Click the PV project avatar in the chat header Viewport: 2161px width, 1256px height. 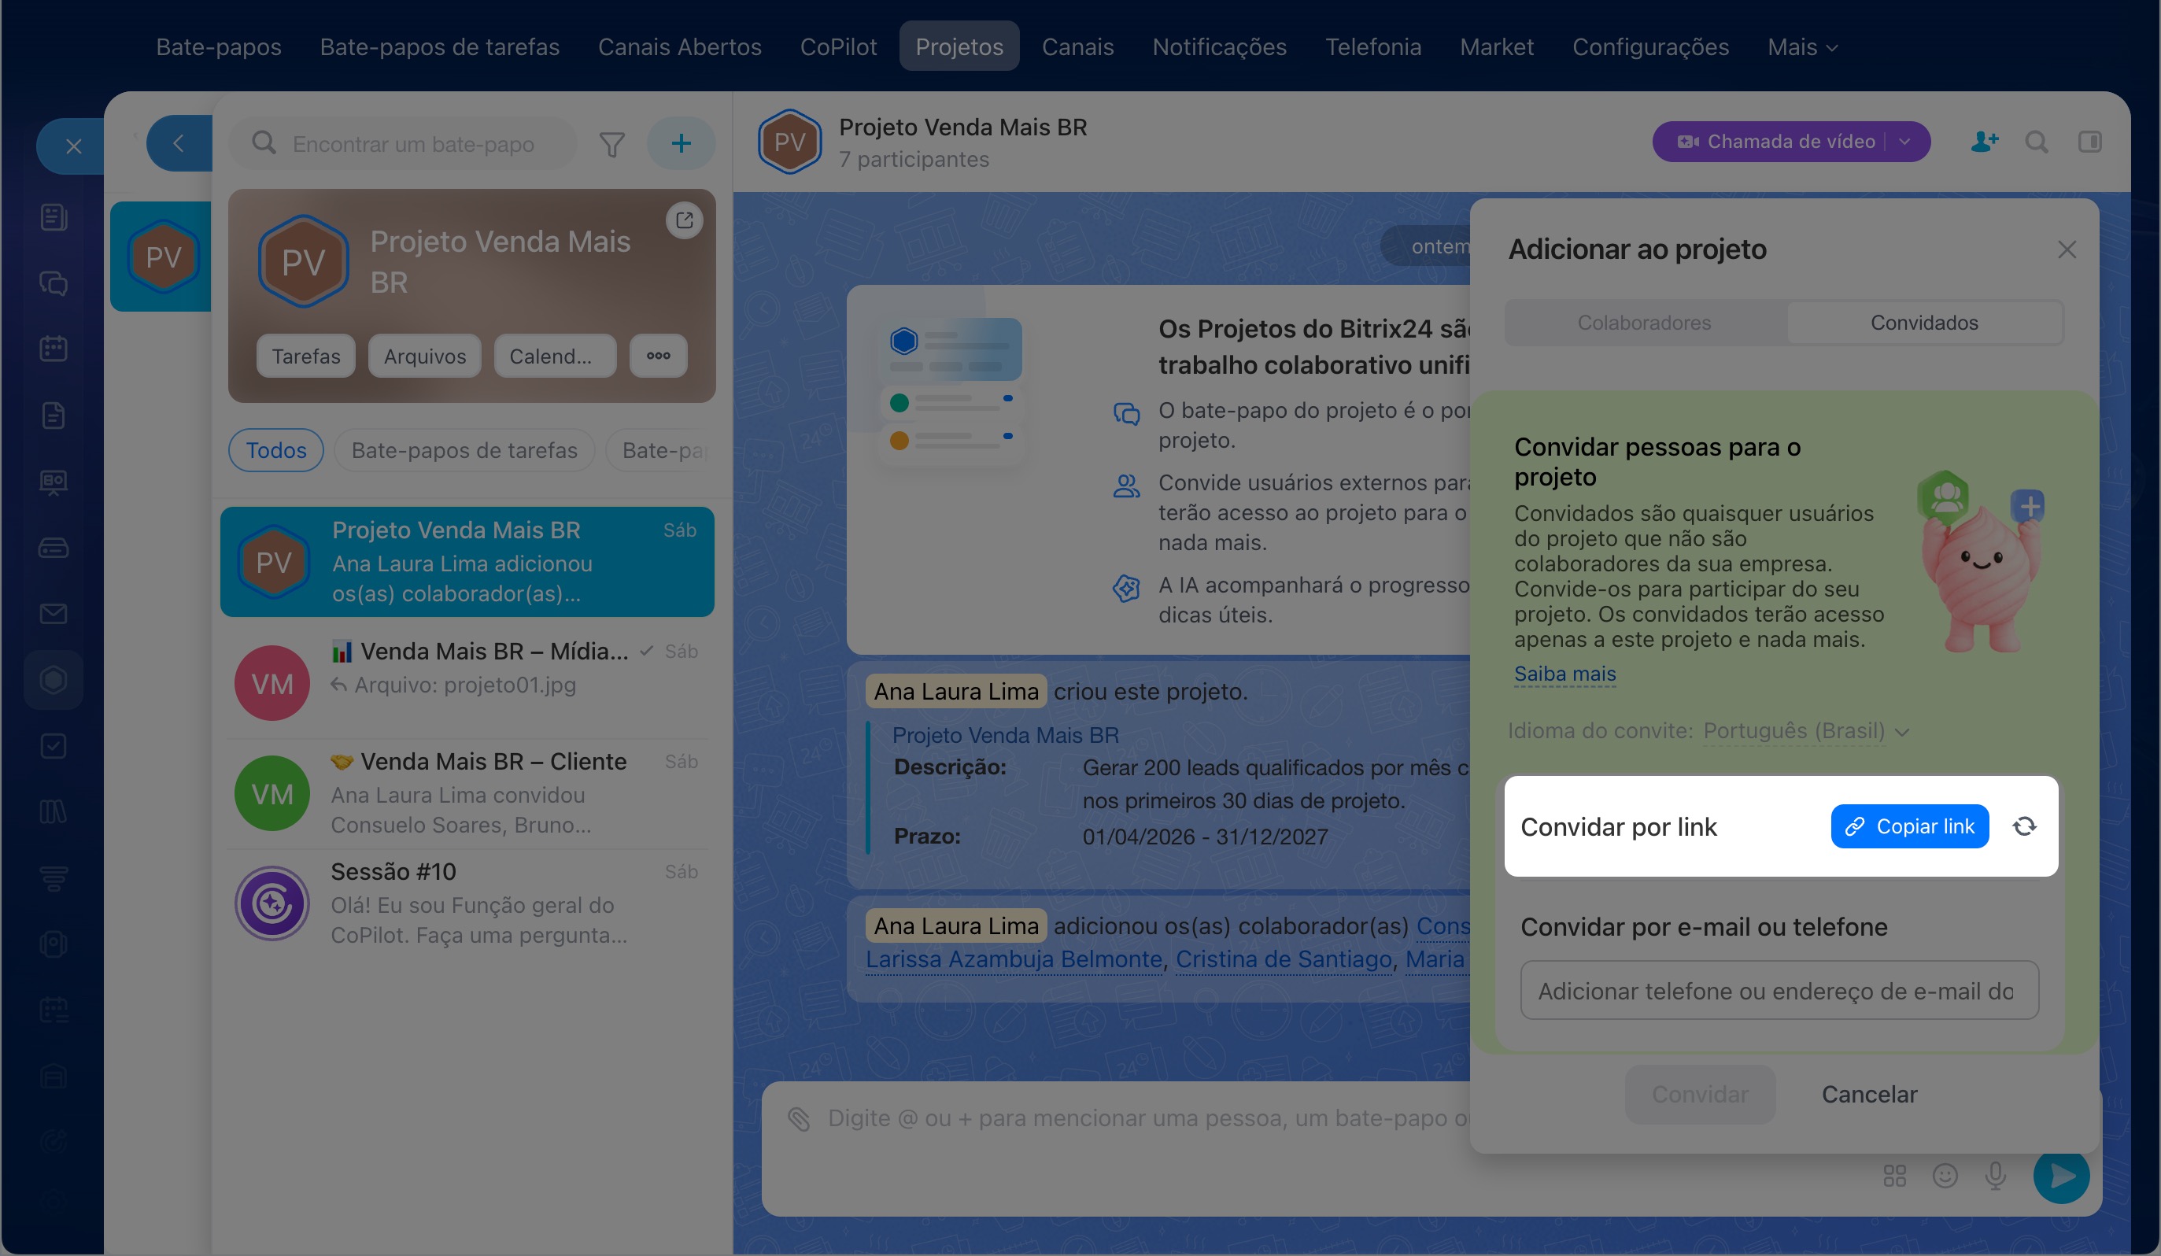(790, 142)
